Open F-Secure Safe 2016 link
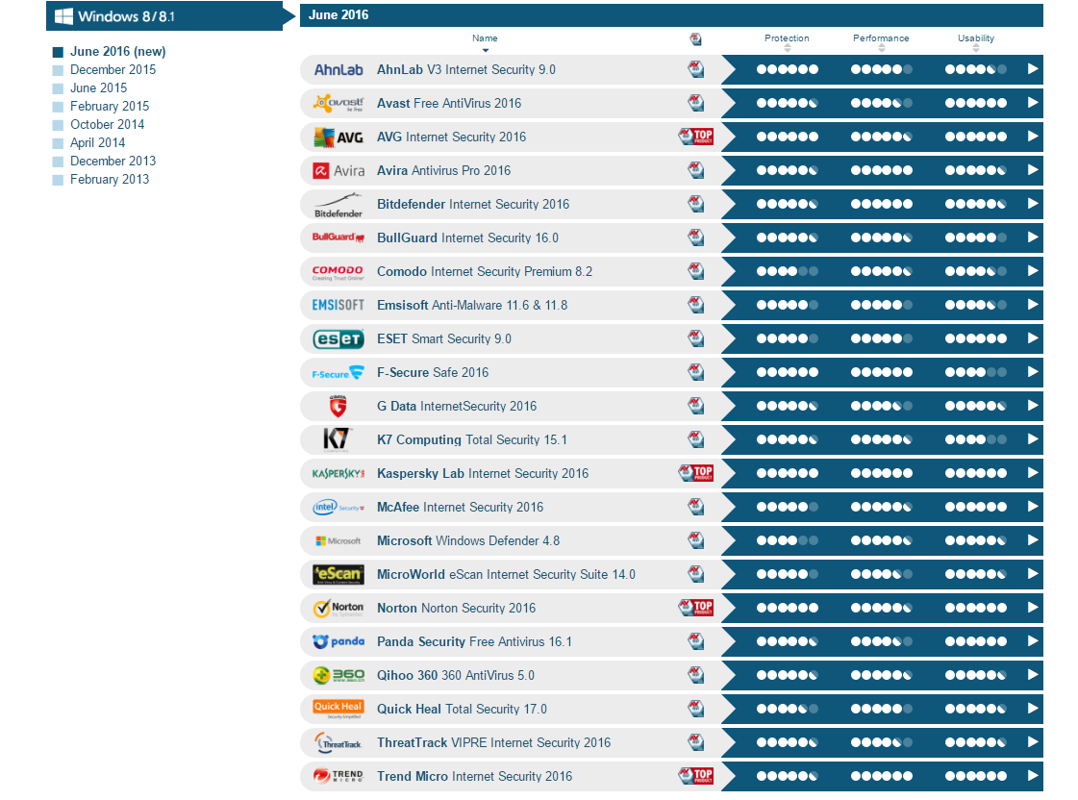Viewport: 1078px width, 800px height. pos(433,372)
